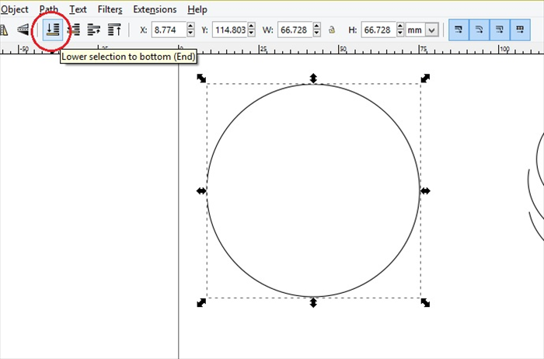Click the bottom-left corner scale handle

(x=201, y=303)
